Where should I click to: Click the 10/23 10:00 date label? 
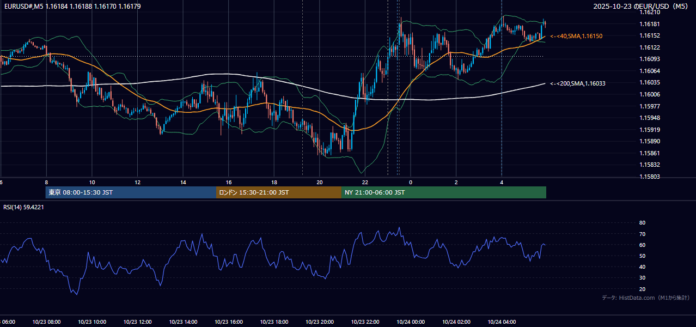[x=92, y=322]
